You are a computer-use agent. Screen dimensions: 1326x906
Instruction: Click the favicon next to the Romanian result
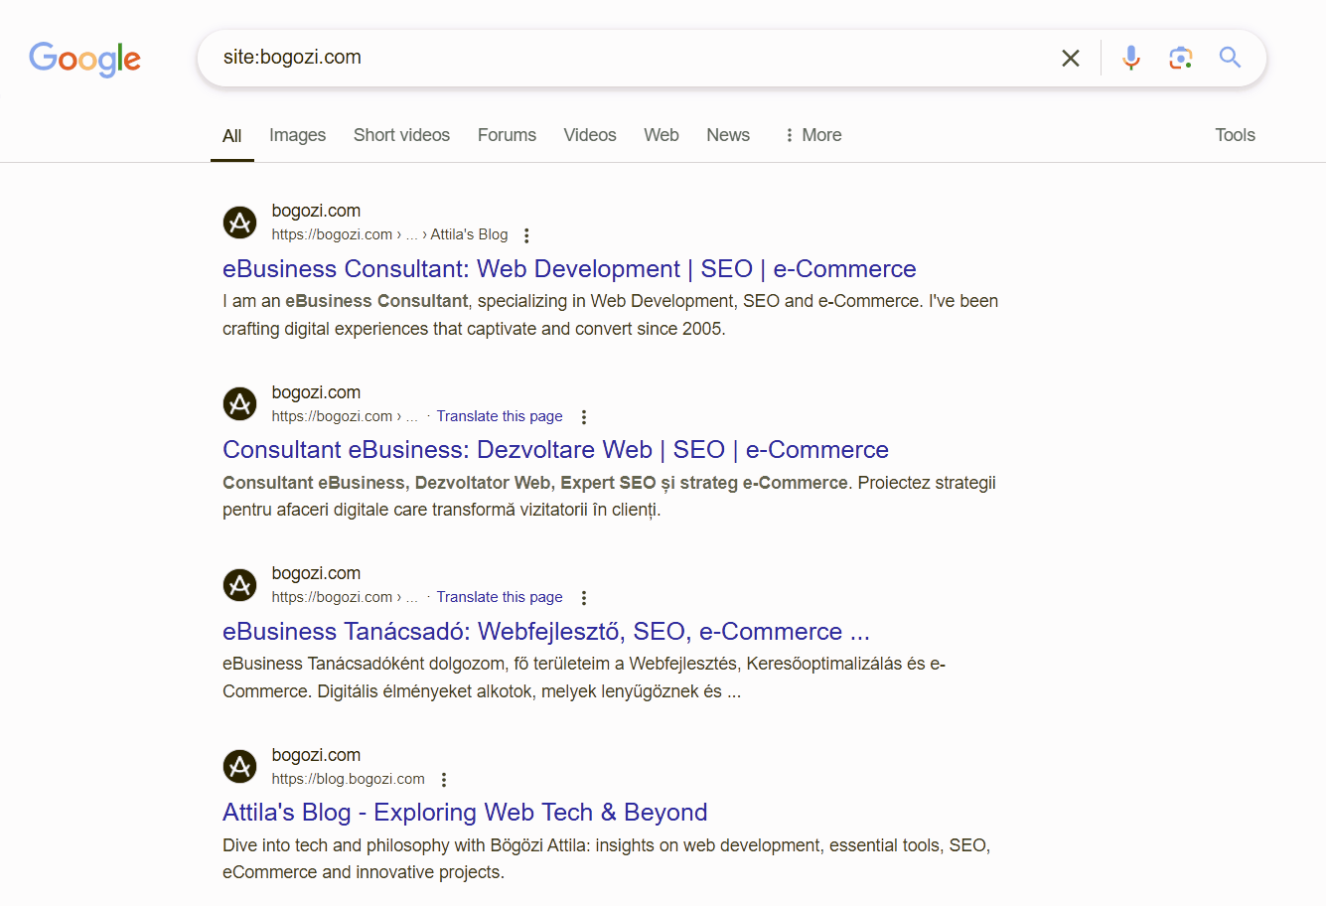click(x=239, y=403)
